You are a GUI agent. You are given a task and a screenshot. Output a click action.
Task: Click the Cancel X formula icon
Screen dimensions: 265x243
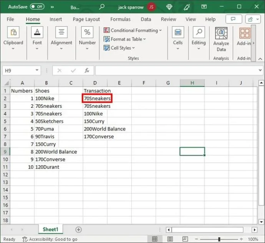click(x=60, y=70)
